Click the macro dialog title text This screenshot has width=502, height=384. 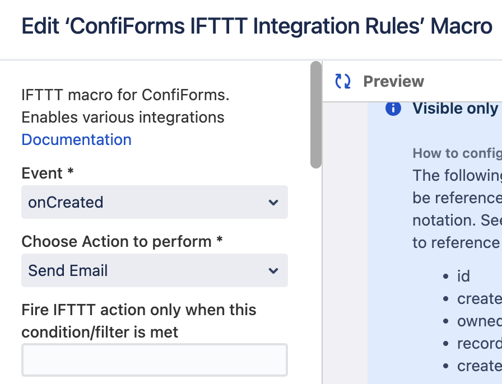(x=257, y=26)
